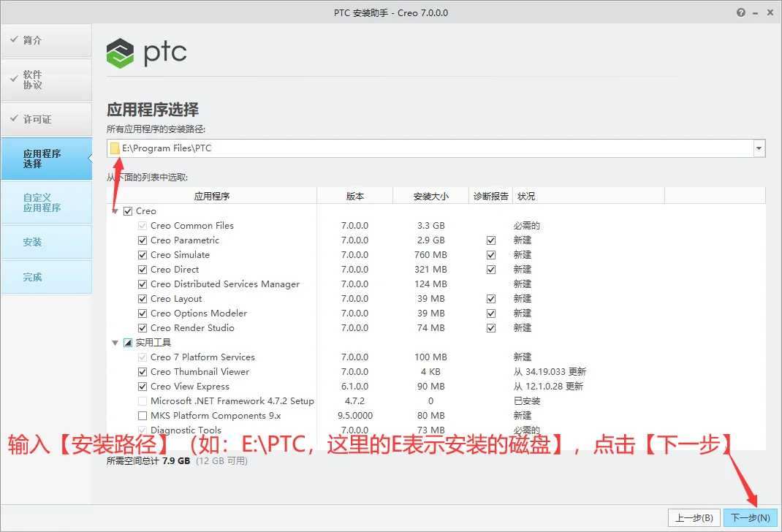Click the 已安装 status text
Screen dimensions: 782x532
point(527,401)
